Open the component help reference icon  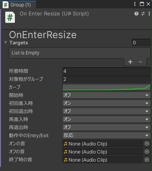(x=136, y=14)
